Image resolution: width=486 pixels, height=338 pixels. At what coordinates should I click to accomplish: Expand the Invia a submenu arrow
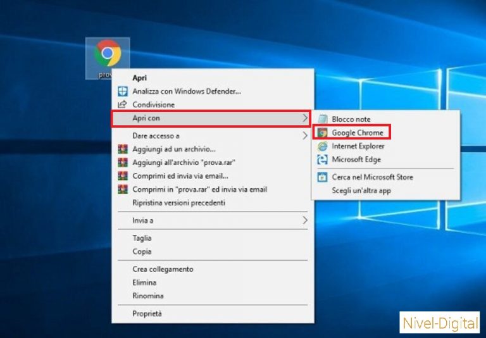coord(304,220)
